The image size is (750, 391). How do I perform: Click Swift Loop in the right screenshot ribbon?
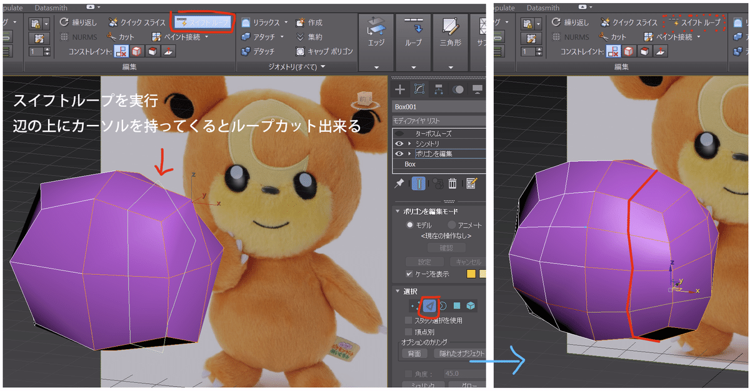pos(696,22)
